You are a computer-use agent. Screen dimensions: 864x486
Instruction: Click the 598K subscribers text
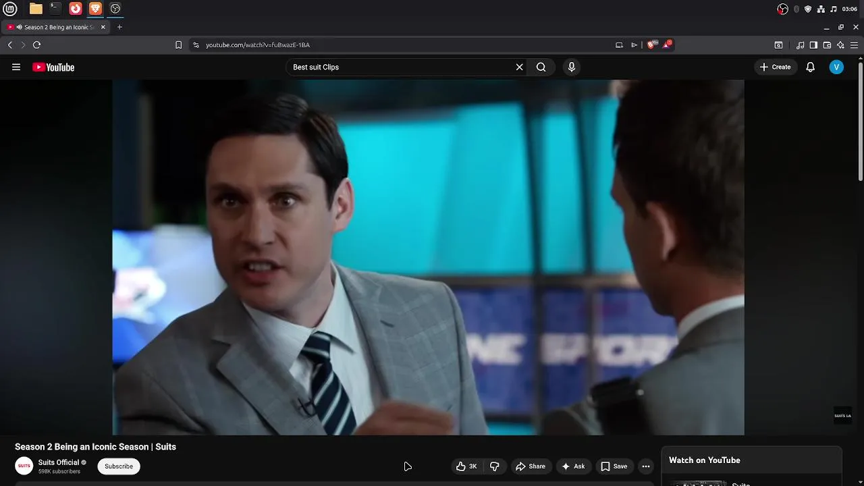pos(59,472)
